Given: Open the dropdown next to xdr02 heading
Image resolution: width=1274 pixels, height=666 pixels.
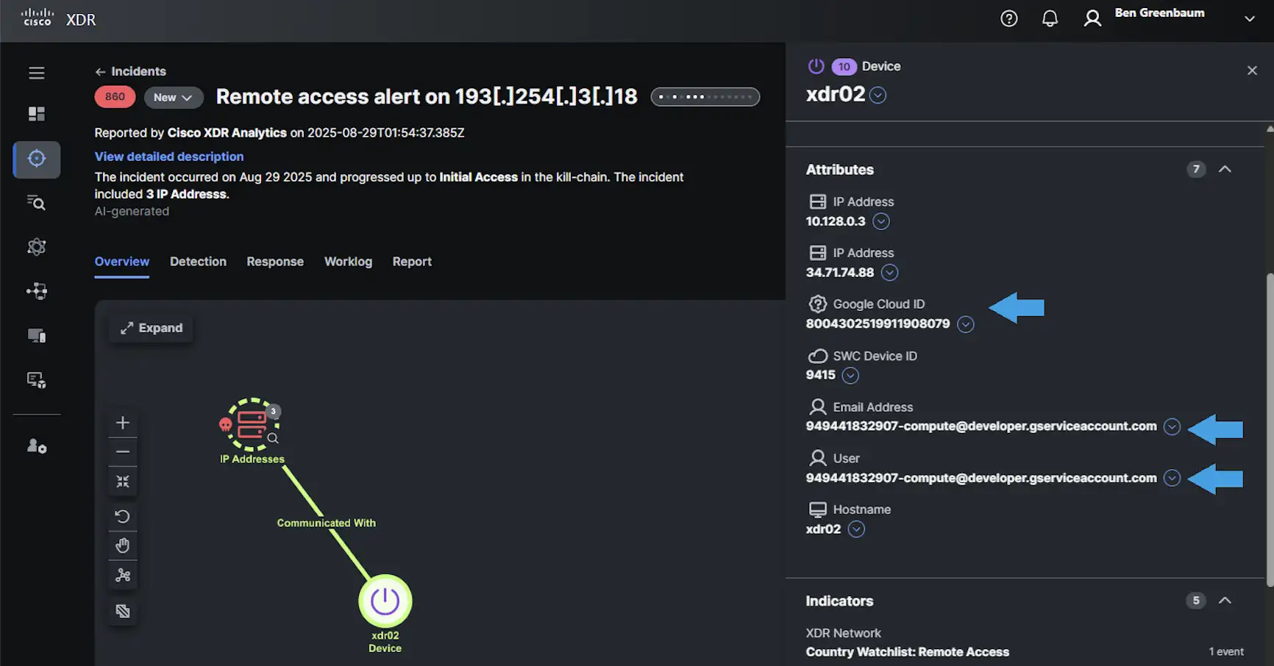Looking at the screenshot, I should 878,95.
